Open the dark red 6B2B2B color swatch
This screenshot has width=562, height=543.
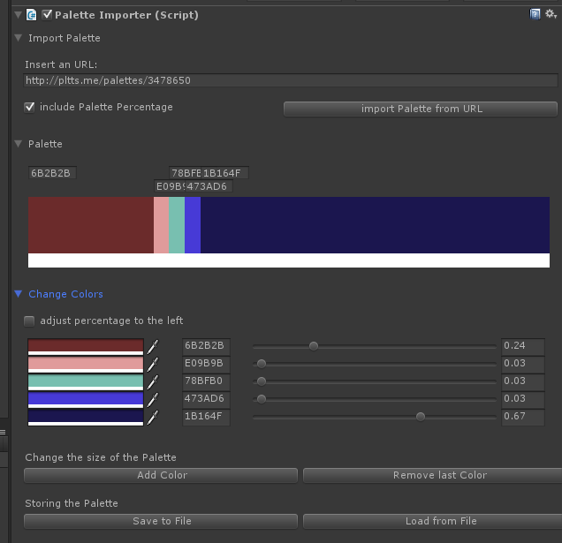pyautogui.click(x=86, y=347)
